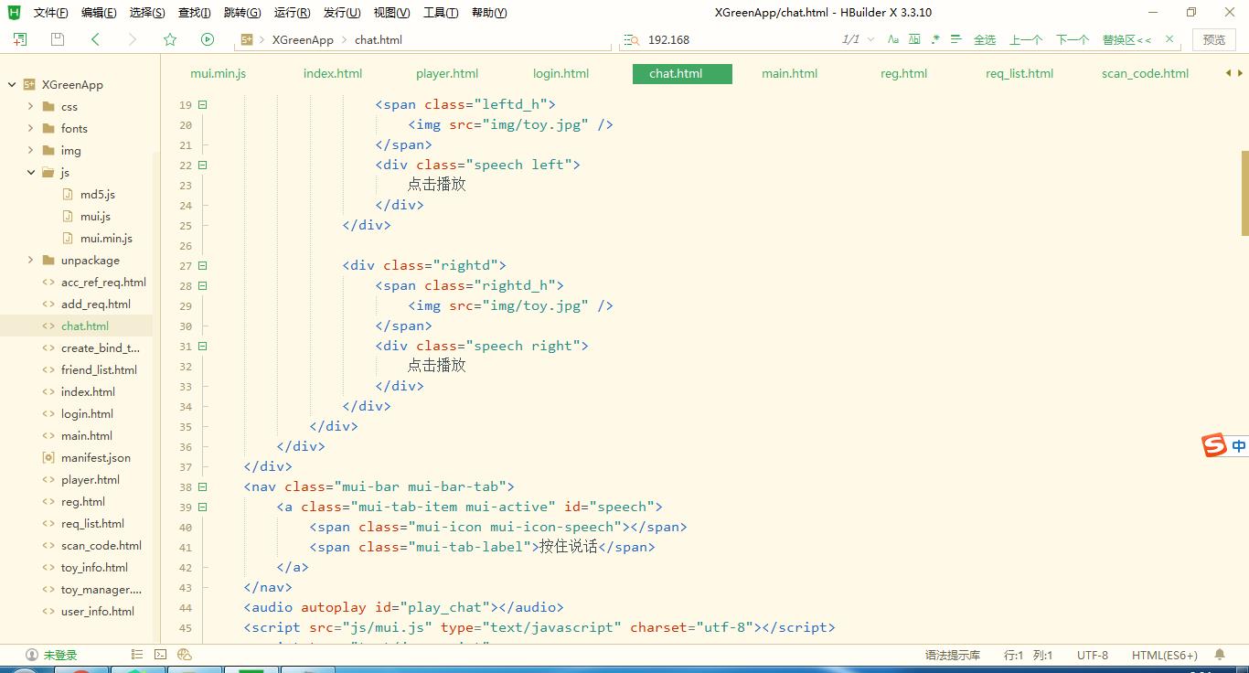Viewport: 1249px width, 673px height.
Task: Expand the unpackage folder
Action: 31,260
